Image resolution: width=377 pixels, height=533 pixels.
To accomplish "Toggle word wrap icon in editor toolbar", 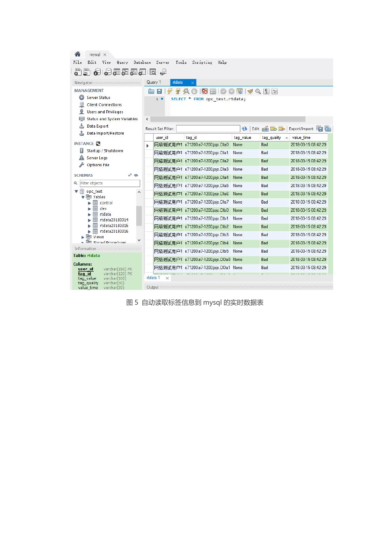I will [x=275, y=91].
